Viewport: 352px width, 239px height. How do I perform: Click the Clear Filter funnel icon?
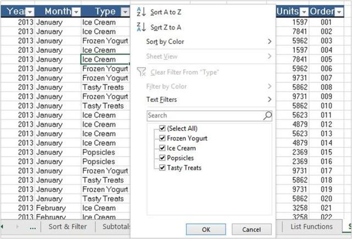141,72
